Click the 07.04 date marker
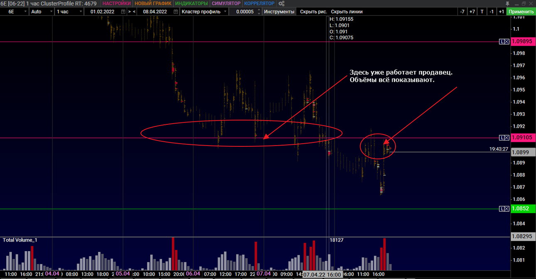 click(x=264, y=274)
